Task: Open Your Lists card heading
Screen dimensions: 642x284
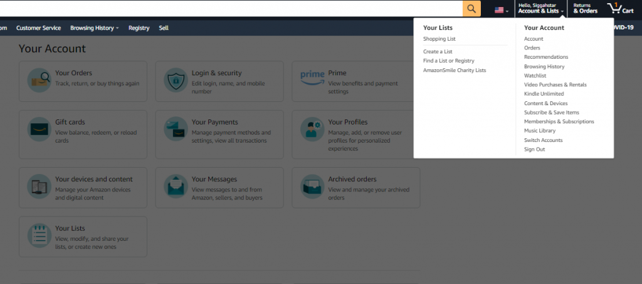Action: [70, 228]
